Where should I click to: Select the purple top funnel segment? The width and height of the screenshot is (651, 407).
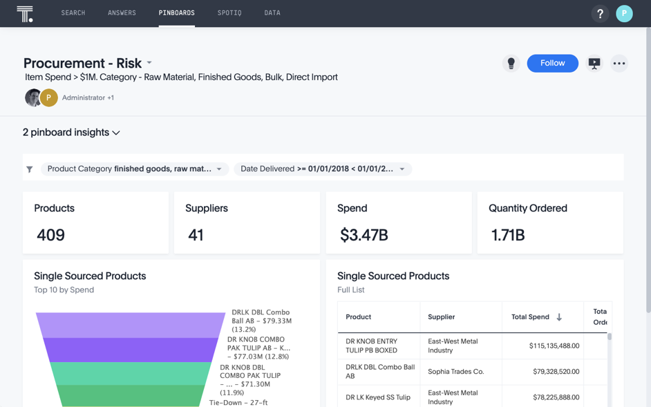(x=131, y=325)
